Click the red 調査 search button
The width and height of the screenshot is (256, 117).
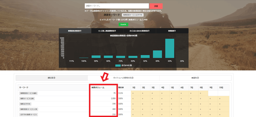coord(156,6)
